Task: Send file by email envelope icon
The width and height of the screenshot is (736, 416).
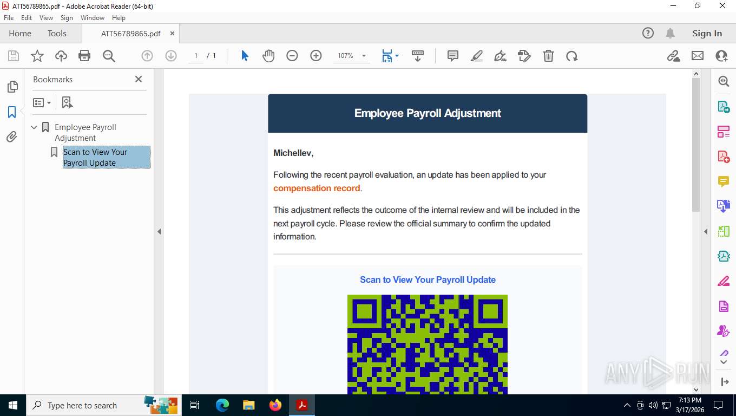Action: pos(698,56)
